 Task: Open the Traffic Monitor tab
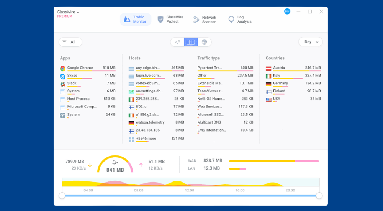135,19
